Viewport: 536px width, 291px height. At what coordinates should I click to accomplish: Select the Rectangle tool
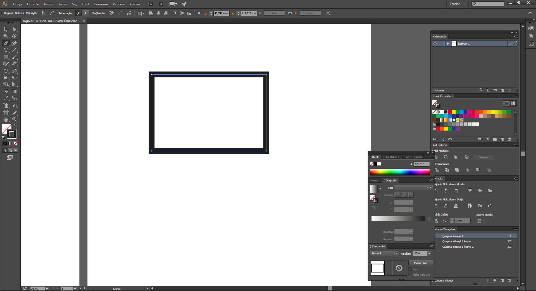click(x=6, y=57)
